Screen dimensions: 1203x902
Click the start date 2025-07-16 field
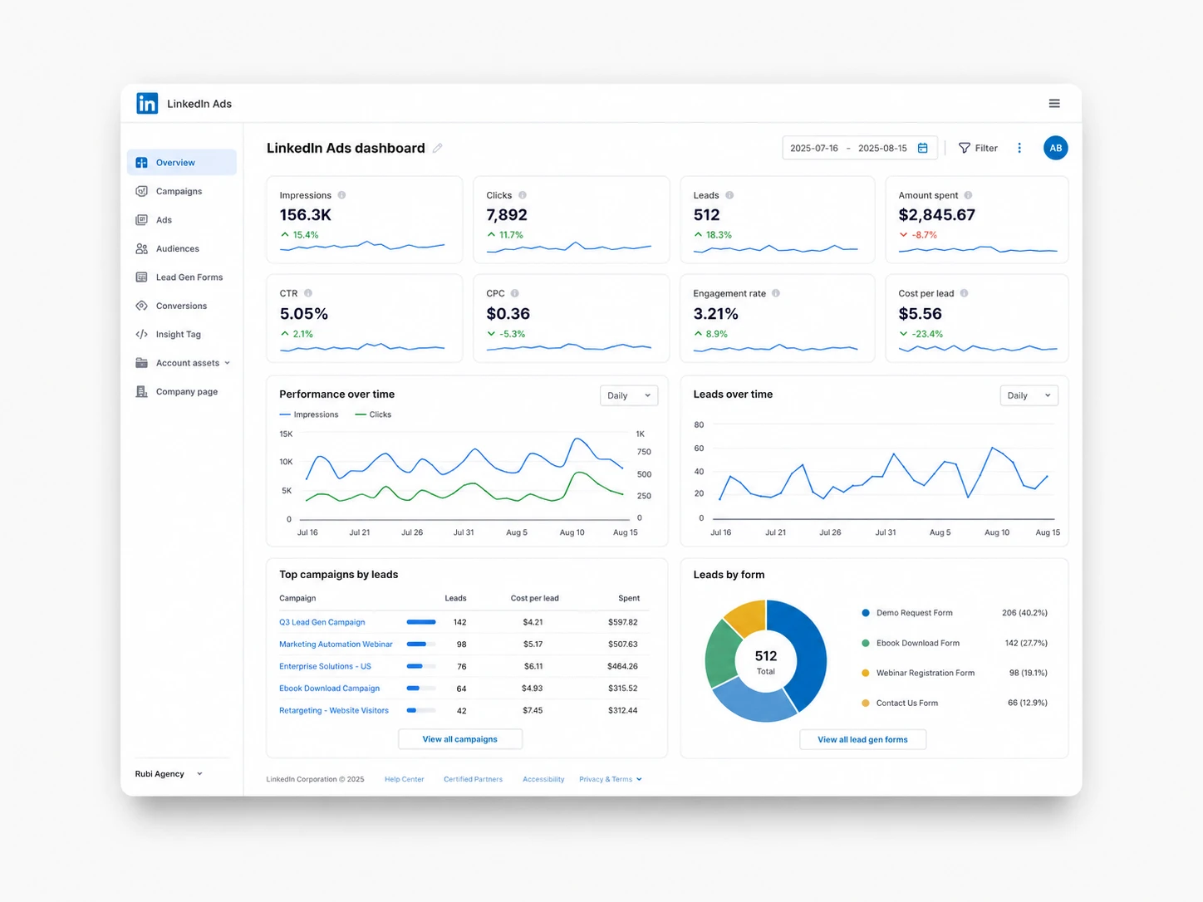(814, 148)
